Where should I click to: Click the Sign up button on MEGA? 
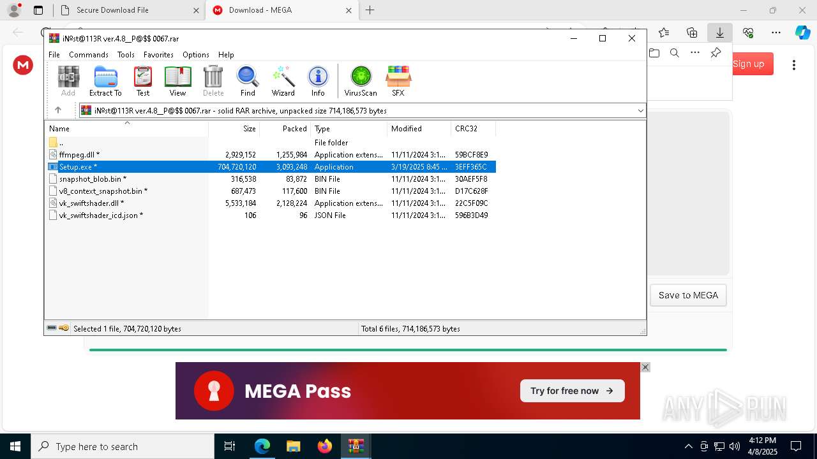tap(753, 64)
